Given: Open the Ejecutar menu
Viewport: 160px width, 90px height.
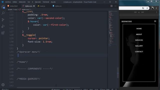Looking at the screenshot, I should [x=38, y=2].
